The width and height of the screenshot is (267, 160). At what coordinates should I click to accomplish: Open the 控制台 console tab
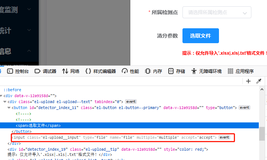tap(18, 71)
